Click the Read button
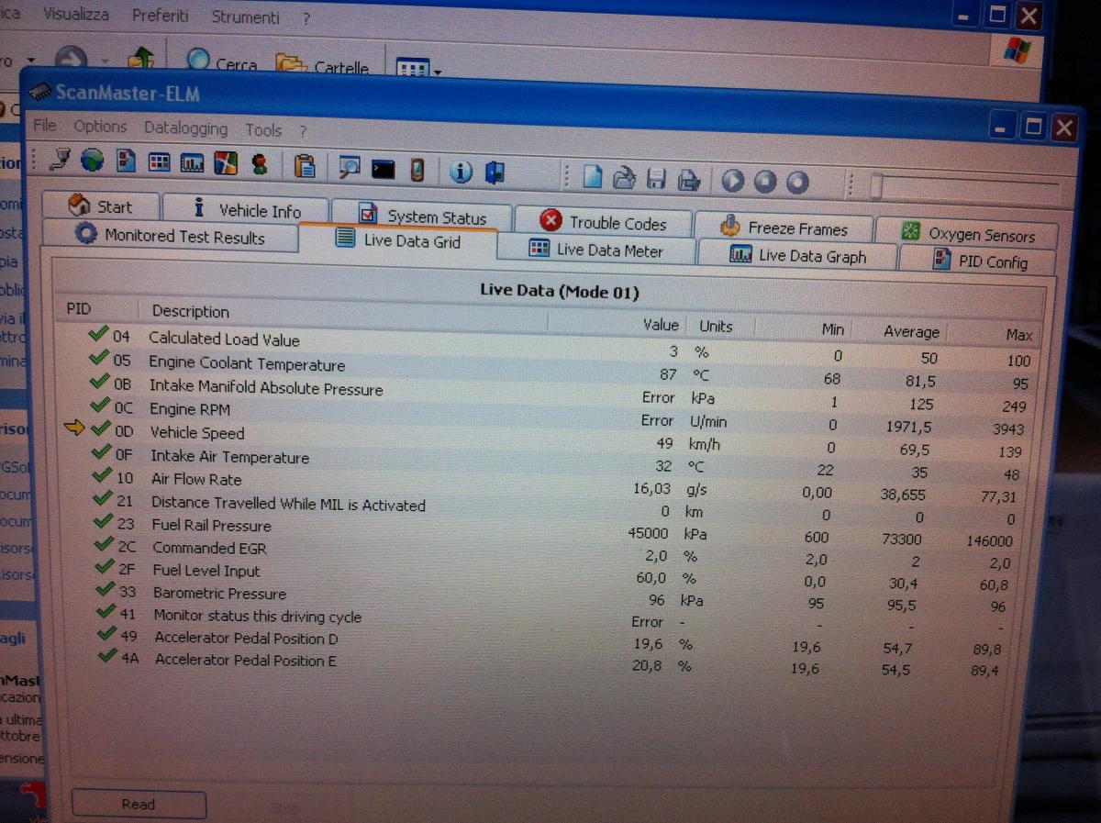Screen dimensions: 1101x823 [139, 804]
